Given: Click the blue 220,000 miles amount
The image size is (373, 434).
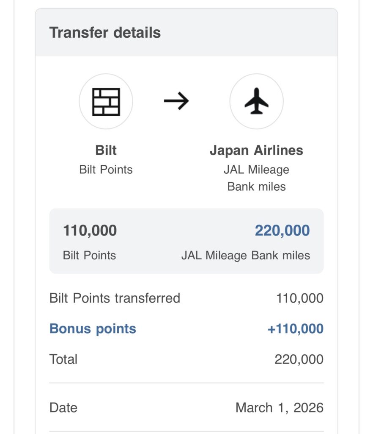Looking at the screenshot, I should 282,231.
